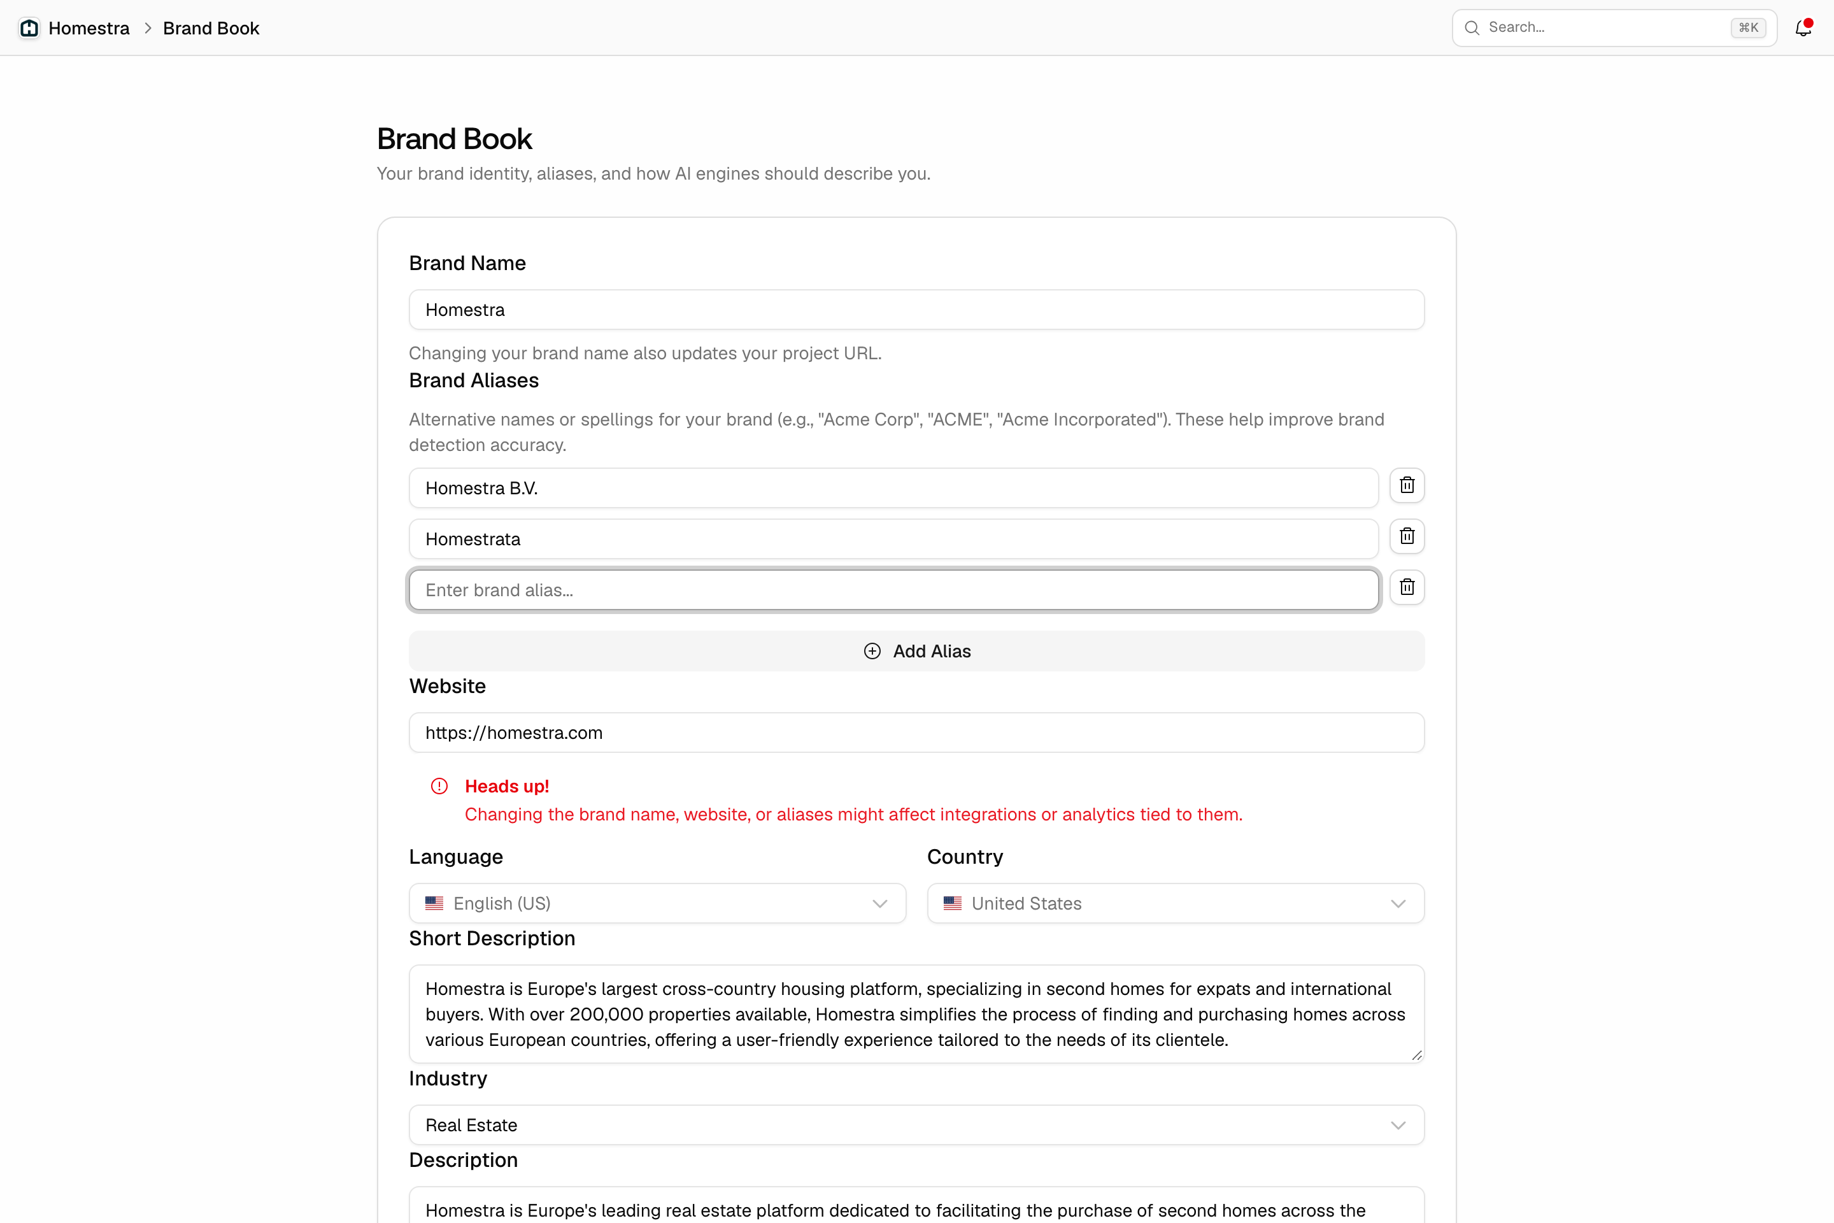Go to Homestra breadcrumb link
This screenshot has width=1834, height=1223.
pyautogui.click(x=88, y=28)
